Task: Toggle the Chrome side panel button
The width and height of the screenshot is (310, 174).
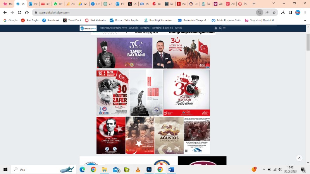Action: tap(291, 12)
